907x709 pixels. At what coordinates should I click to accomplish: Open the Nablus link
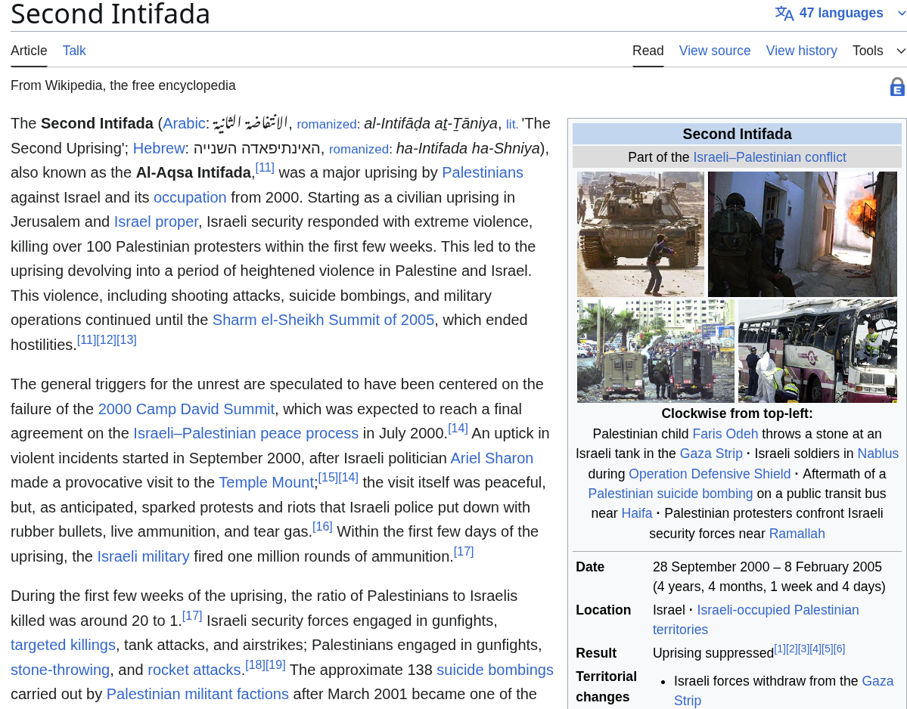[x=877, y=454]
